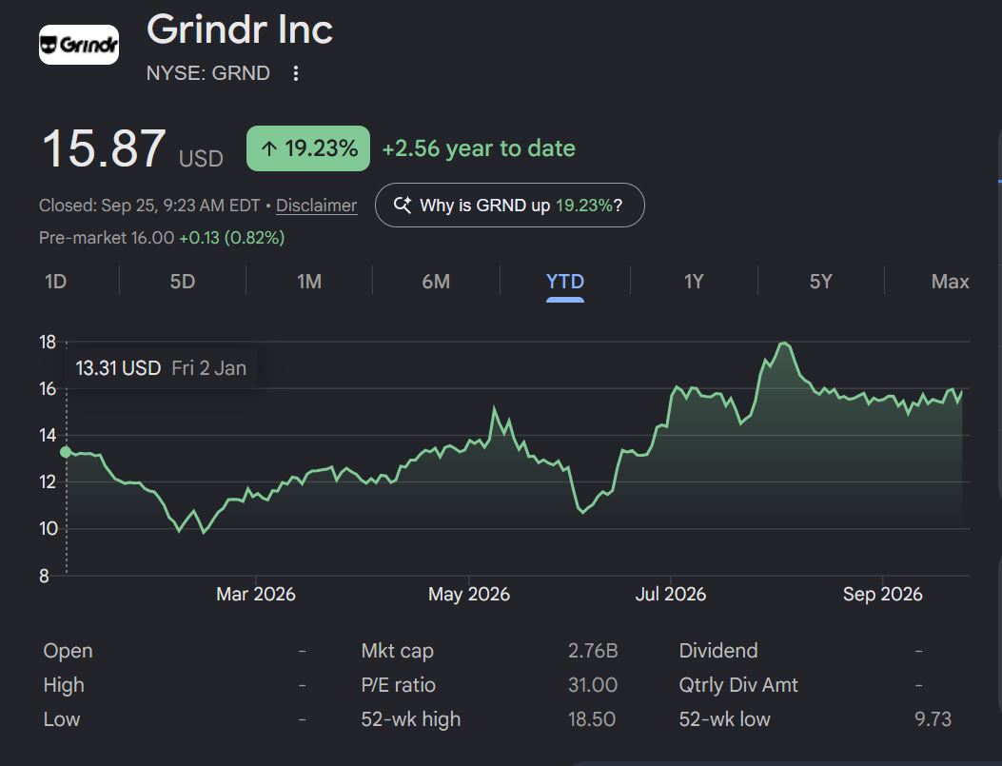Switch to the 6M chart range

[436, 281]
